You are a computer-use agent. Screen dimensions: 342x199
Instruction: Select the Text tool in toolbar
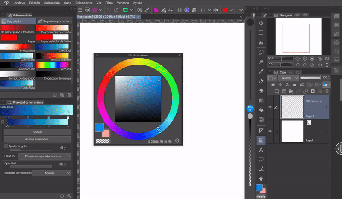pos(261,150)
